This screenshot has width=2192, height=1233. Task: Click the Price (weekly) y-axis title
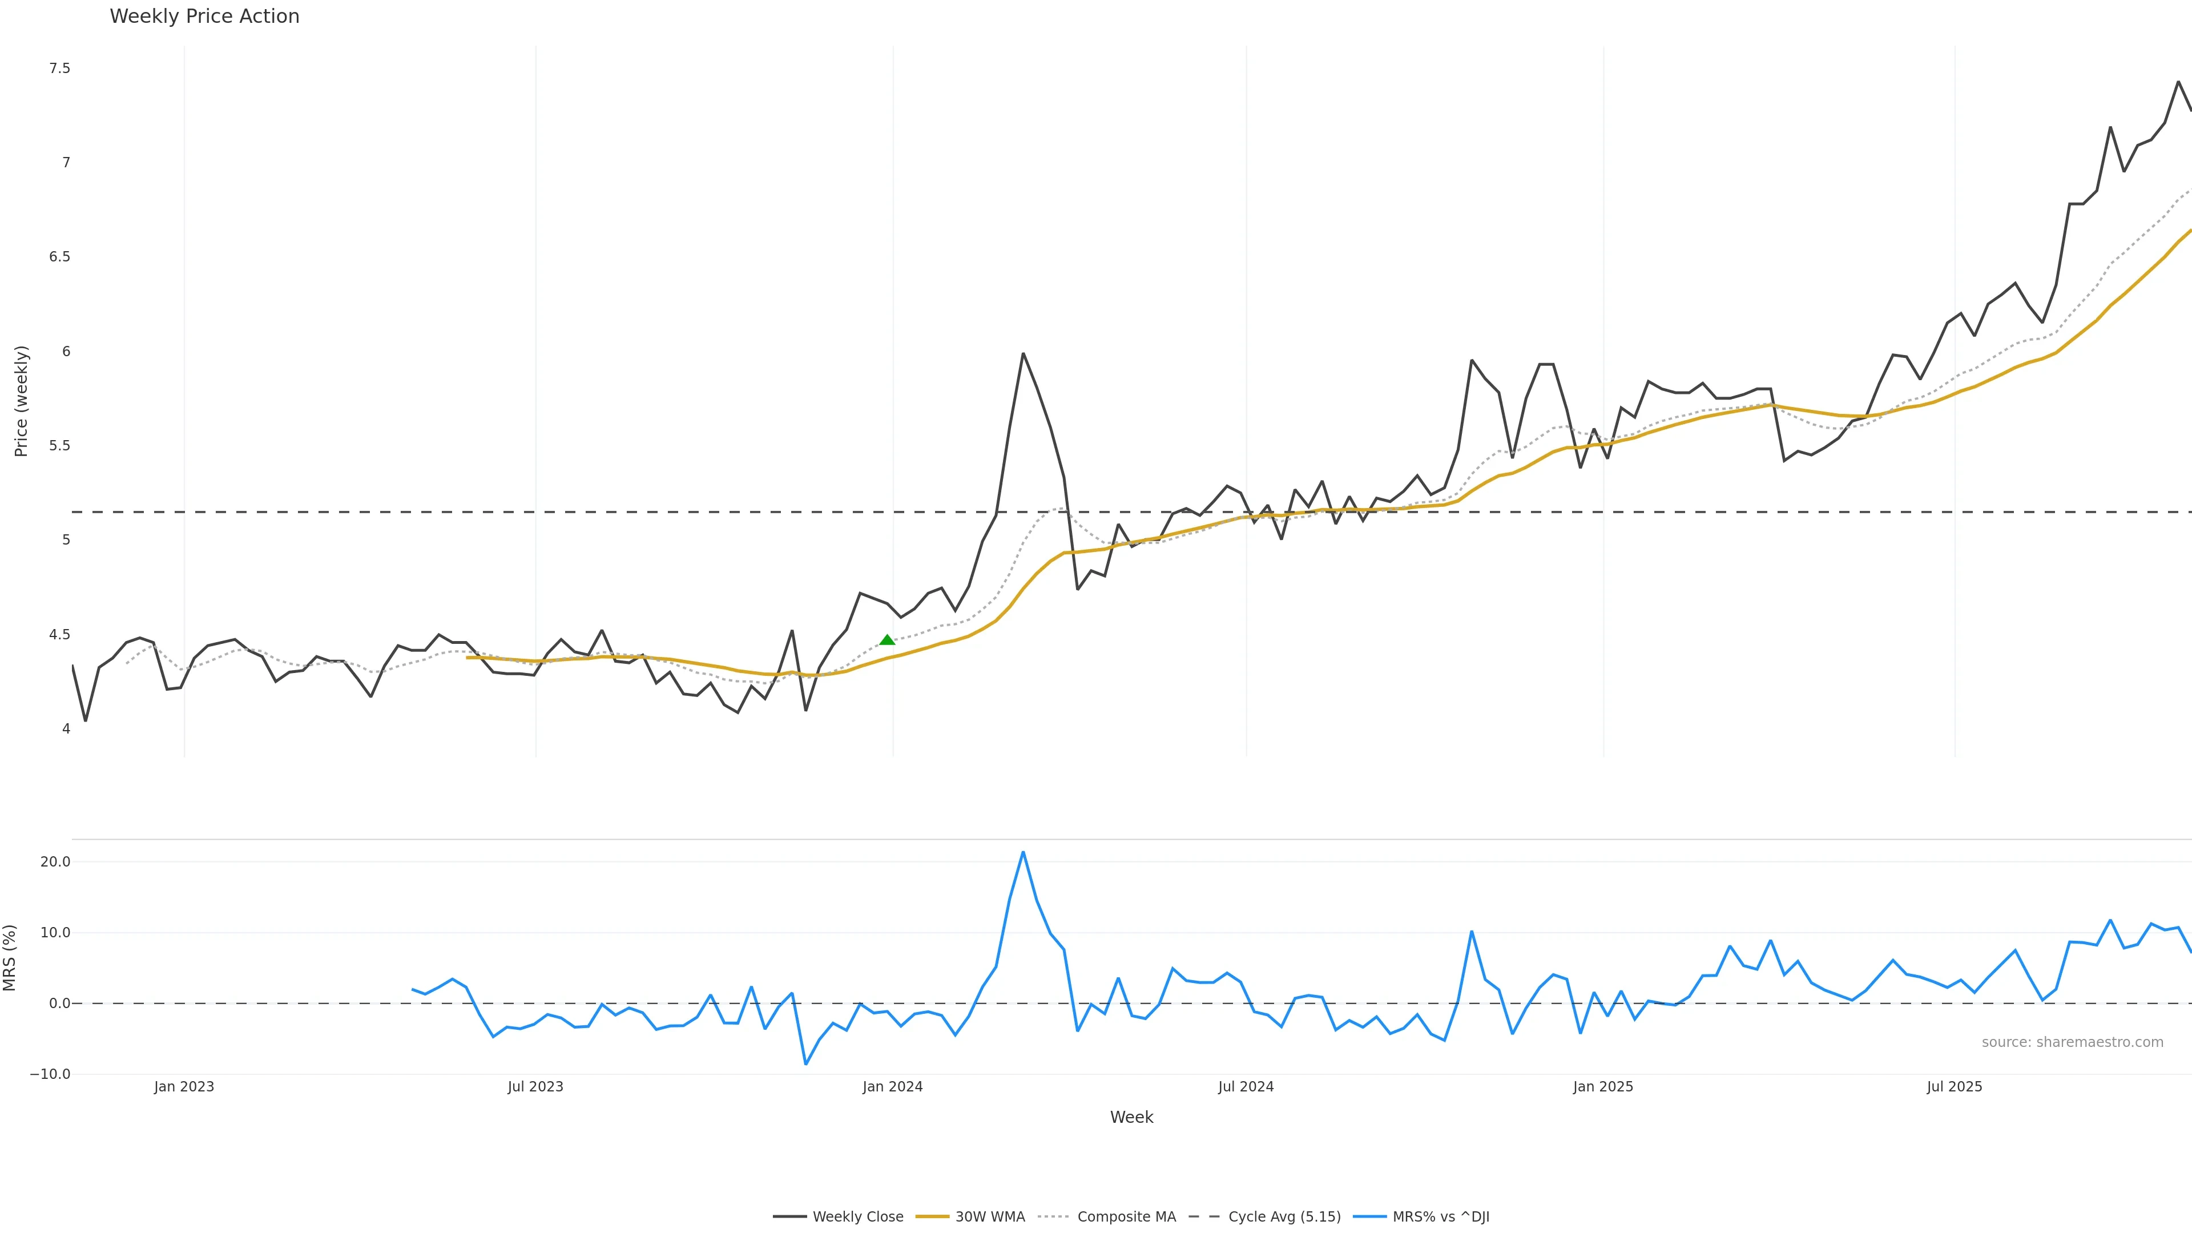(21, 401)
